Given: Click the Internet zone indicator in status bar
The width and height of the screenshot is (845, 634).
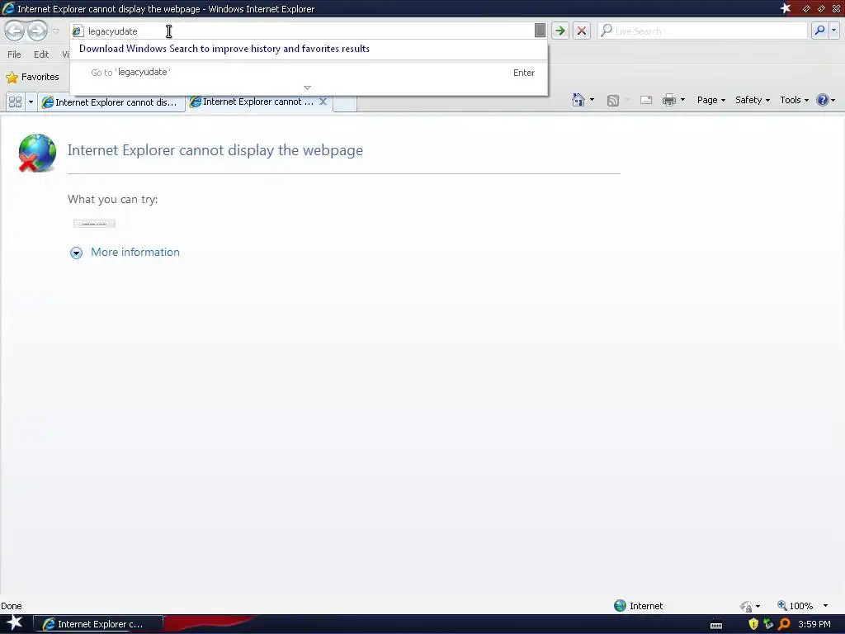Looking at the screenshot, I should (639, 606).
